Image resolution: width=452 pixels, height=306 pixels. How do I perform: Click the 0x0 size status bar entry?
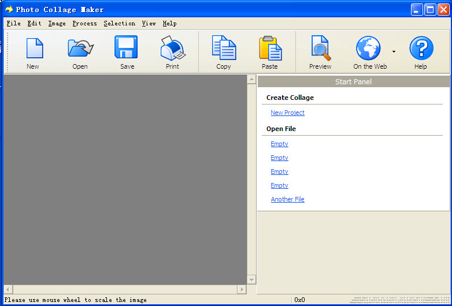[x=299, y=300]
